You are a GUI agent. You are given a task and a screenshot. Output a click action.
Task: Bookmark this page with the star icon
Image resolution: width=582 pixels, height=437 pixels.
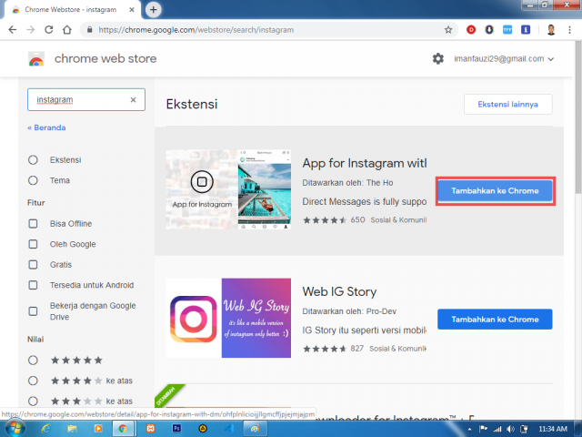click(x=448, y=30)
